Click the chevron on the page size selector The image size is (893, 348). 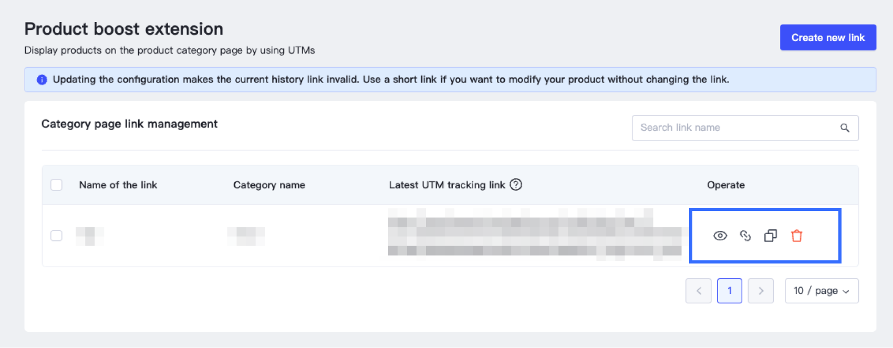coord(846,290)
